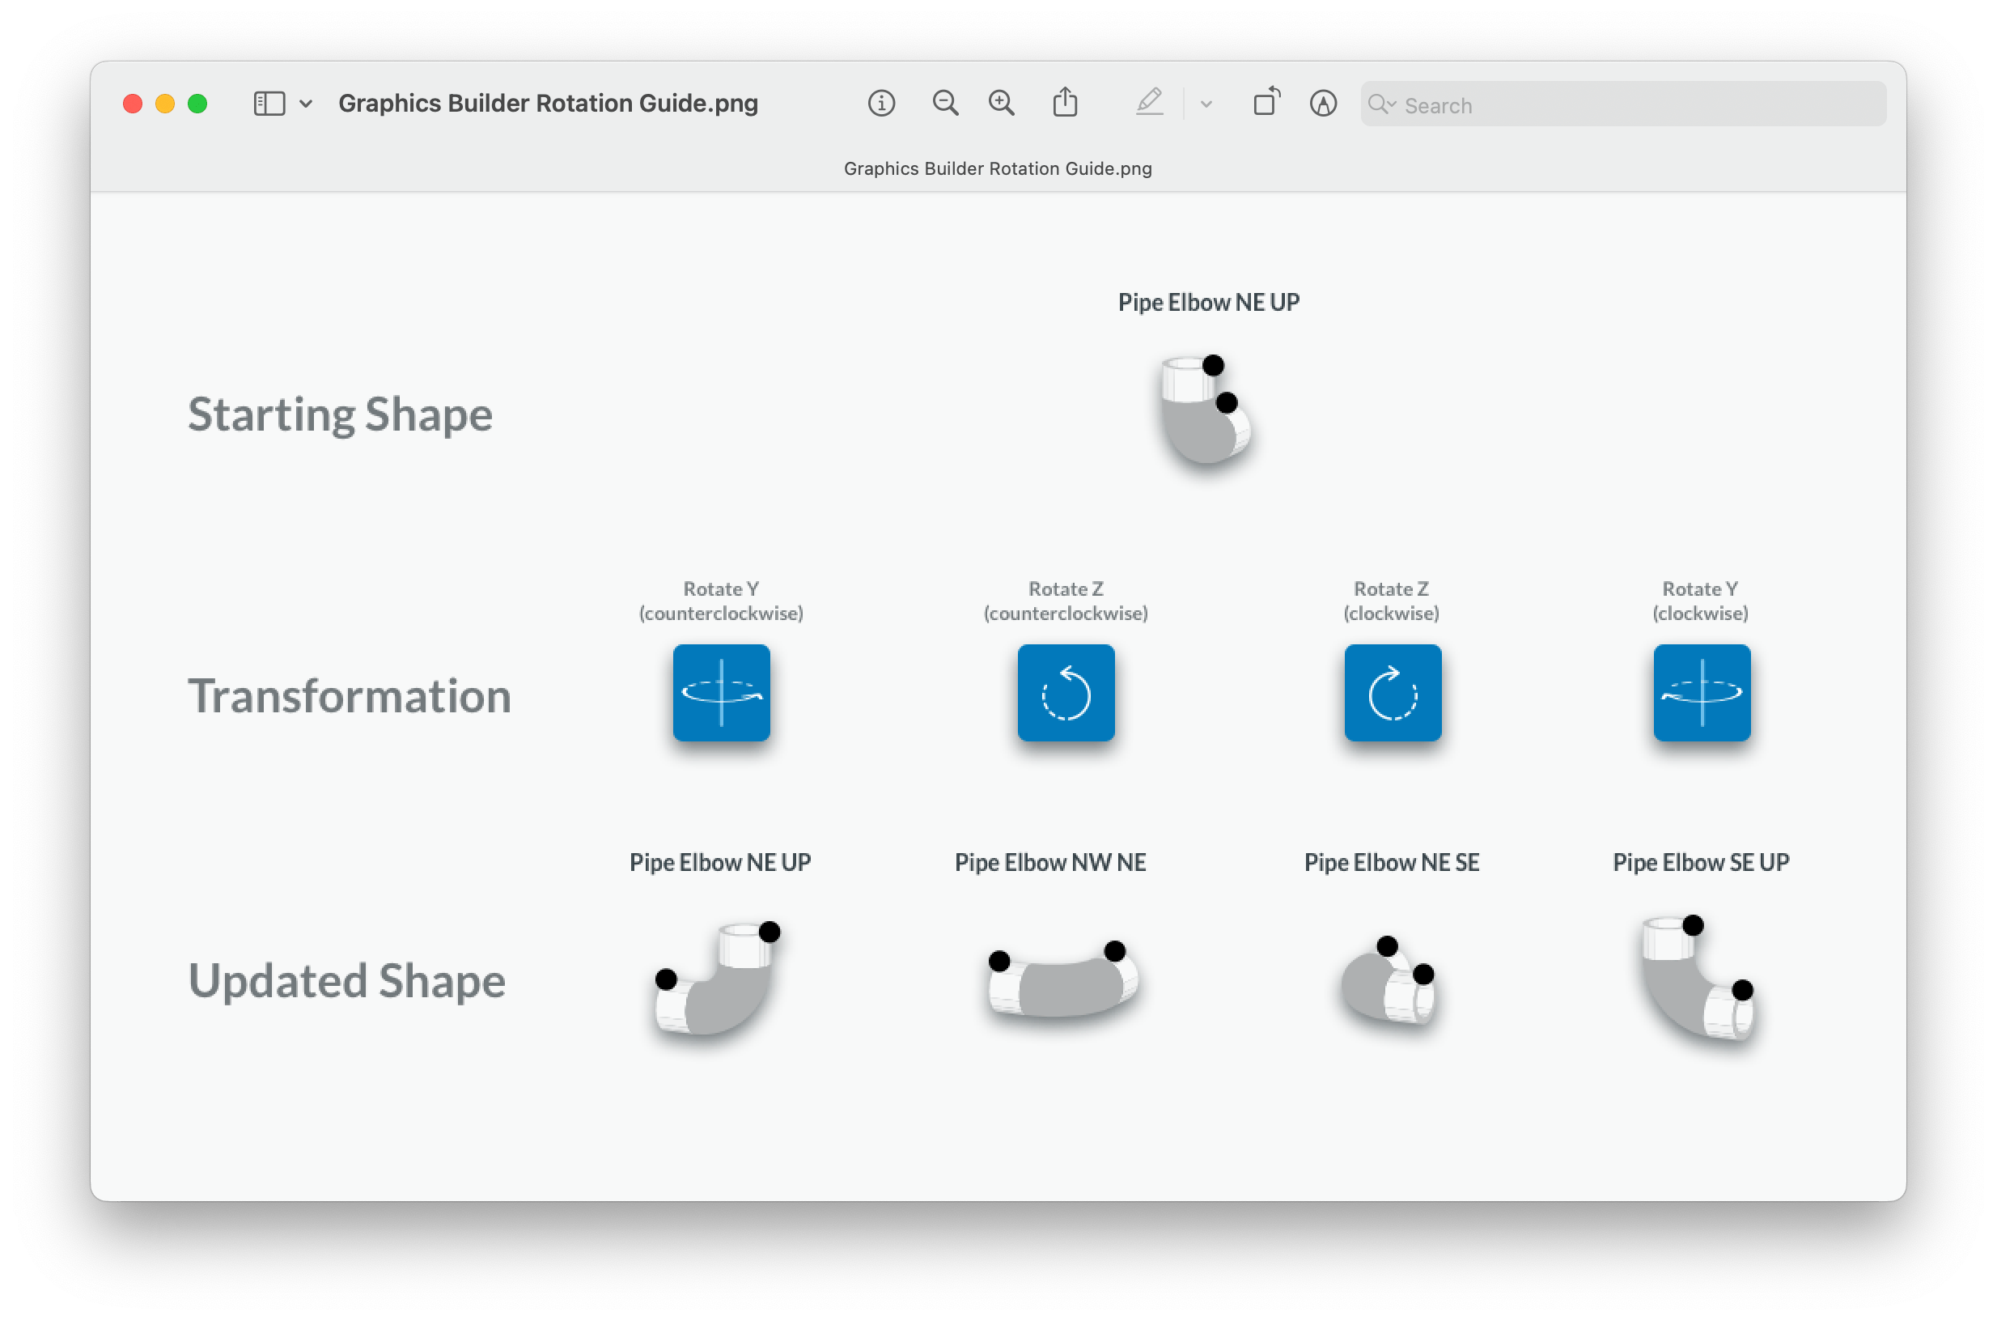
Task: Select the Graphics Builder Rotation Guide.png tab title
Action: (x=997, y=168)
